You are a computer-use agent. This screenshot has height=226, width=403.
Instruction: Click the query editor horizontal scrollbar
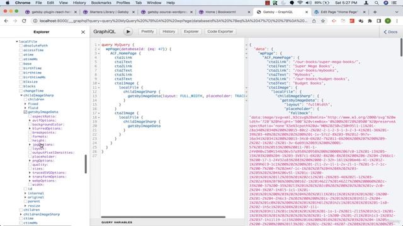[163, 217]
